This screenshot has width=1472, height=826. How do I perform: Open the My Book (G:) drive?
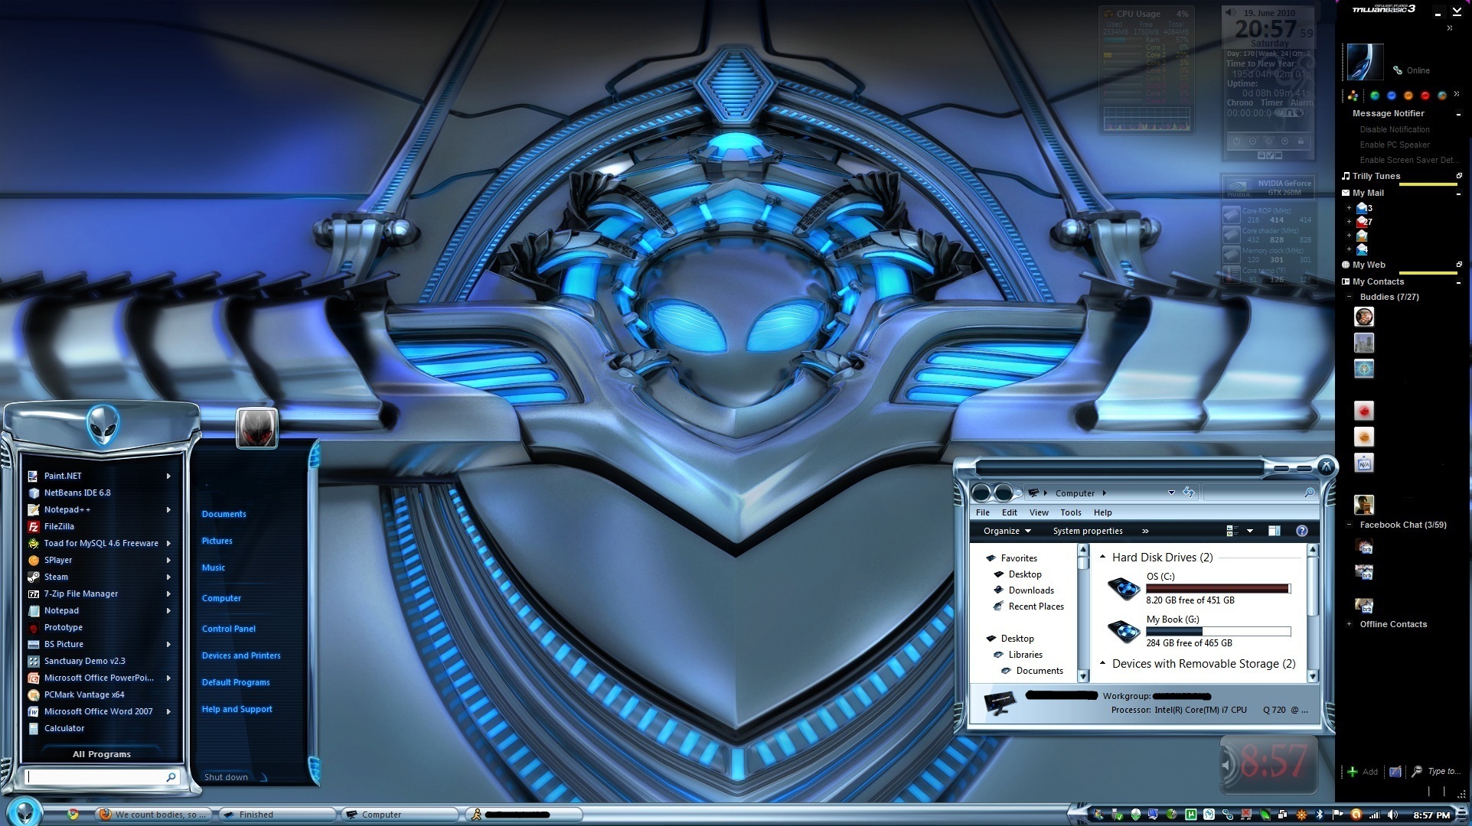(x=1200, y=631)
